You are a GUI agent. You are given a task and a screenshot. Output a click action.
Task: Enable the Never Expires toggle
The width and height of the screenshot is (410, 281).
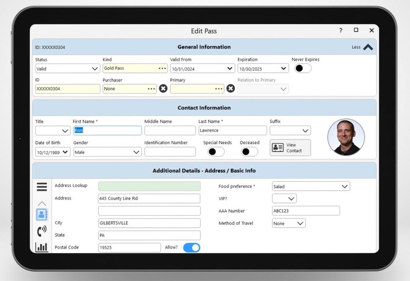(x=303, y=68)
